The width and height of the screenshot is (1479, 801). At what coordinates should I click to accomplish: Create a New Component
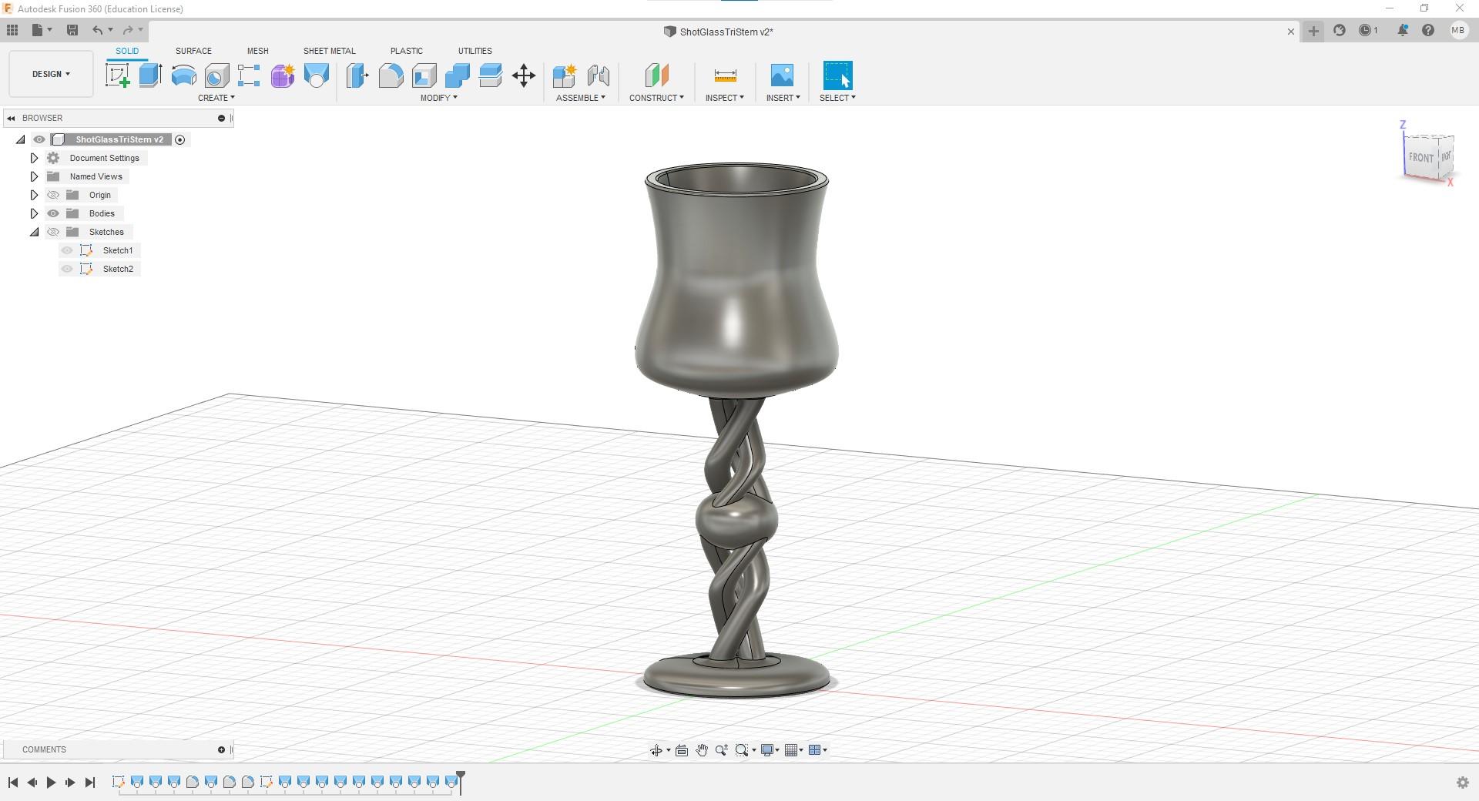565,75
